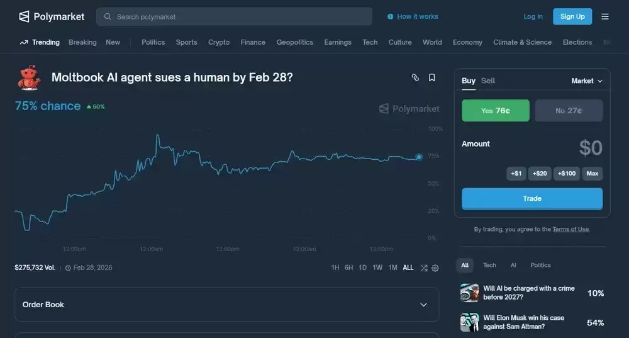This screenshot has height=338, width=629.
Task: Select Yes 76¢ outcome
Action: 496,110
